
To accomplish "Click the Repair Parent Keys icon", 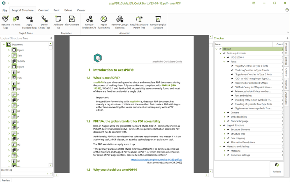I will (103, 19).
